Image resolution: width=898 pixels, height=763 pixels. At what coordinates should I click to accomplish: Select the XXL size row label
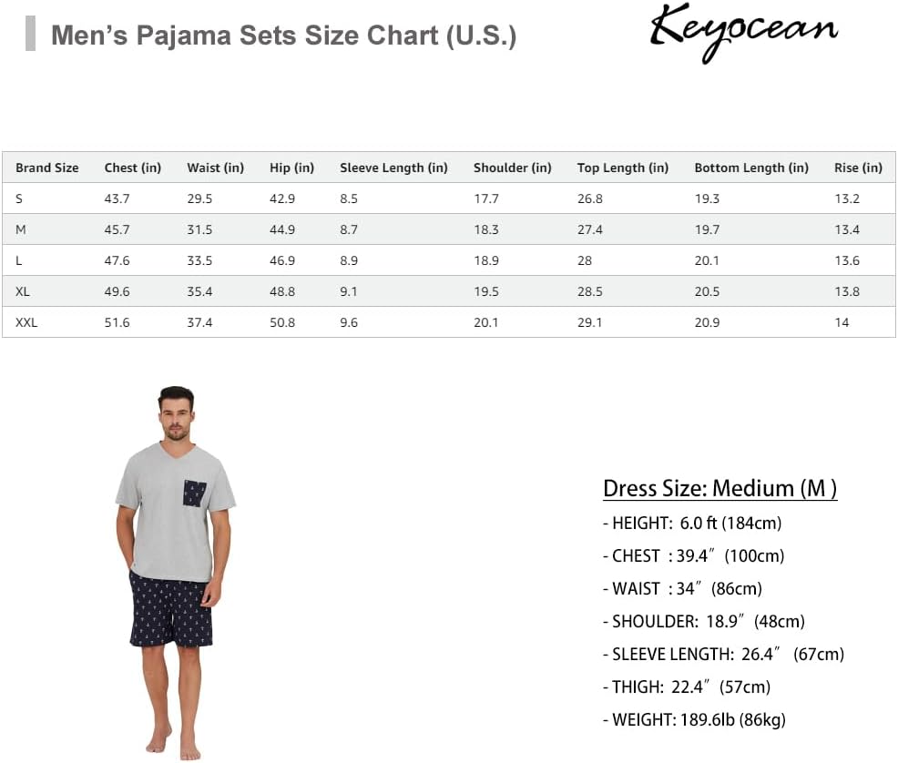(26, 322)
